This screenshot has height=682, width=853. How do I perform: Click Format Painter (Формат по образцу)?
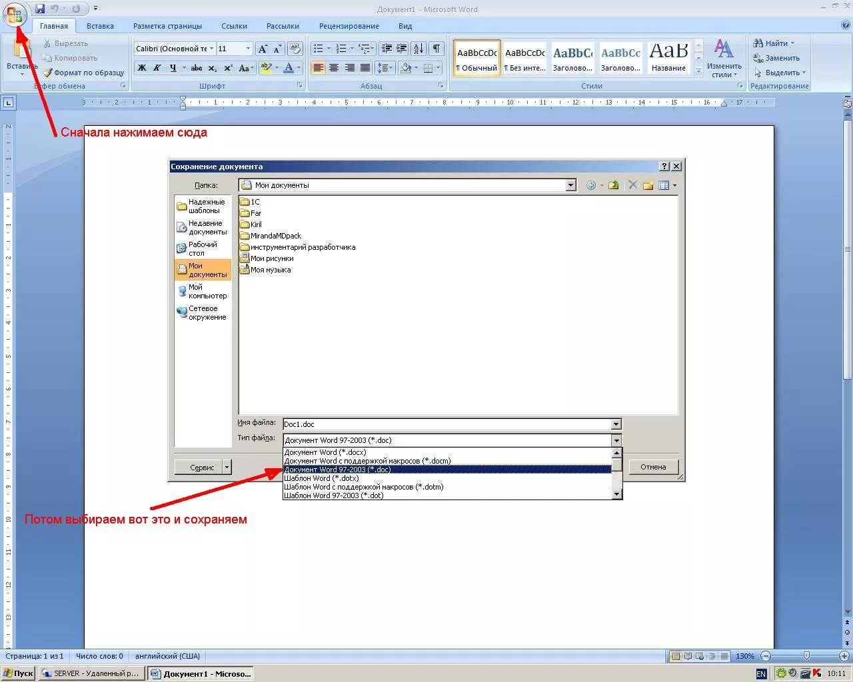[84, 73]
